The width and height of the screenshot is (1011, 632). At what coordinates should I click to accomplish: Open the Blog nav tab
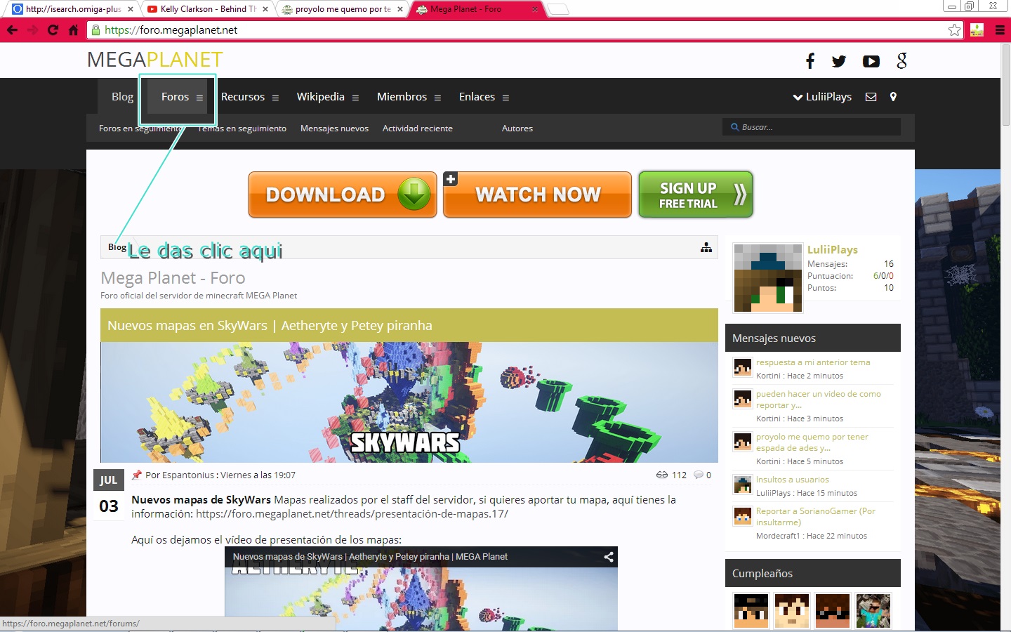click(x=122, y=97)
